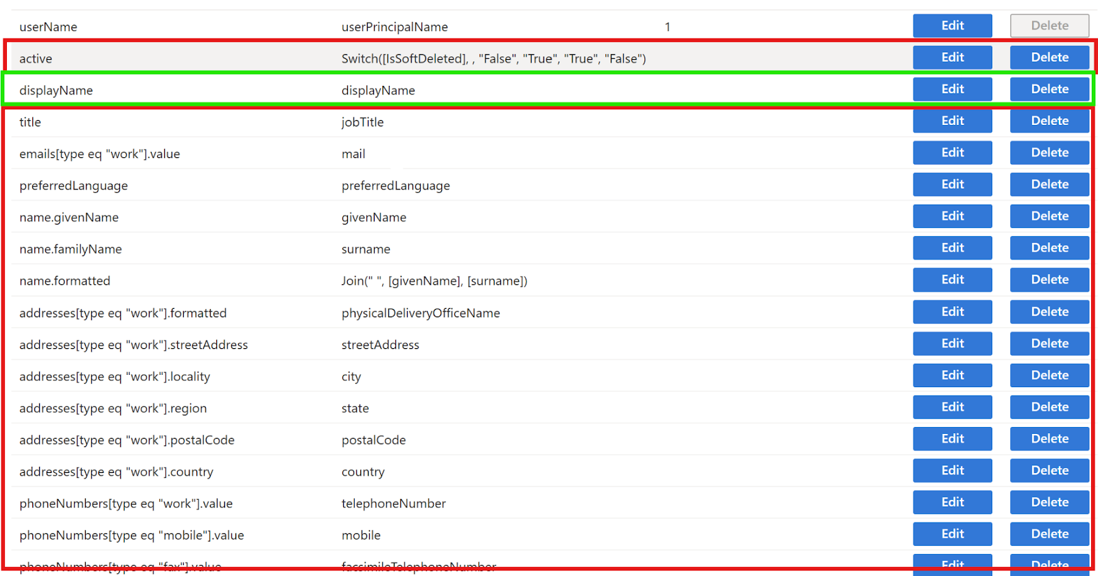Click the name.familyName attribute text

71,249
